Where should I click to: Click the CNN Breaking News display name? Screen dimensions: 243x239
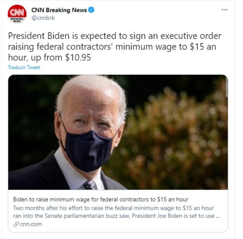click(x=59, y=10)
